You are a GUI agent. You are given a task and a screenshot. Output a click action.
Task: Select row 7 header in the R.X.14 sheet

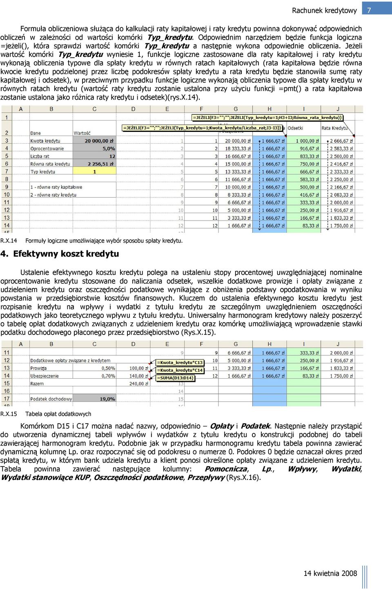pos(7,172)
